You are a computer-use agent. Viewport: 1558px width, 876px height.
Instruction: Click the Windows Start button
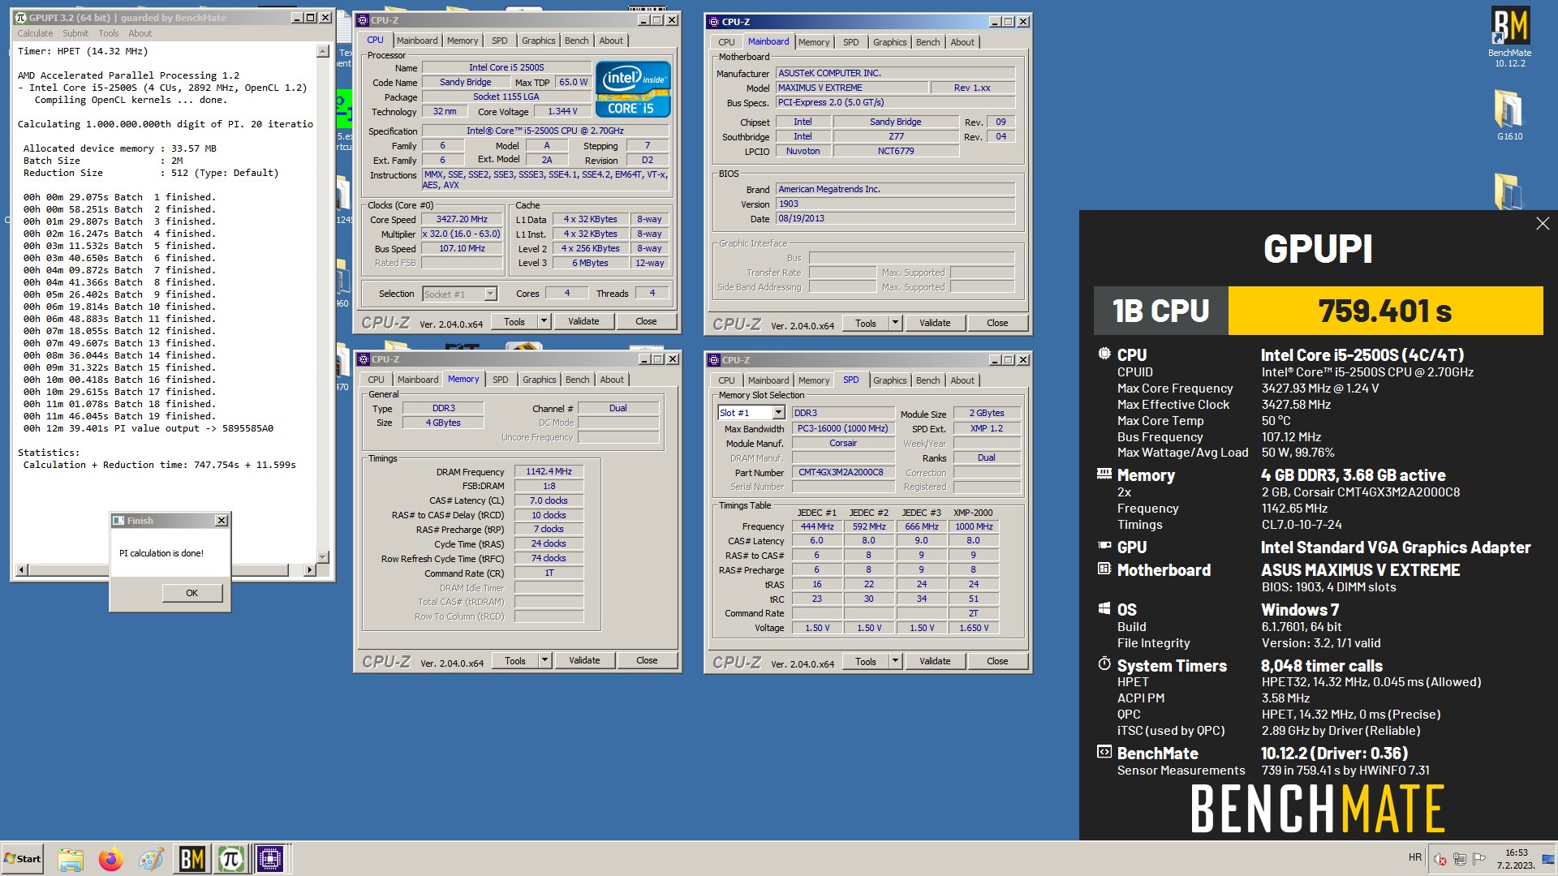(22, 859)
